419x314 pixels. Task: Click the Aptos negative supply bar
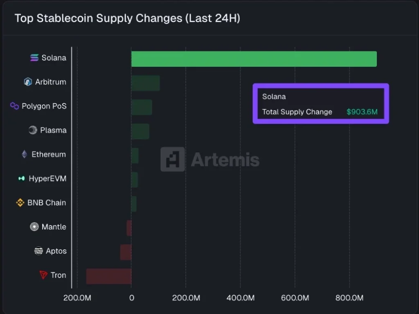click(x=126, y=252)
